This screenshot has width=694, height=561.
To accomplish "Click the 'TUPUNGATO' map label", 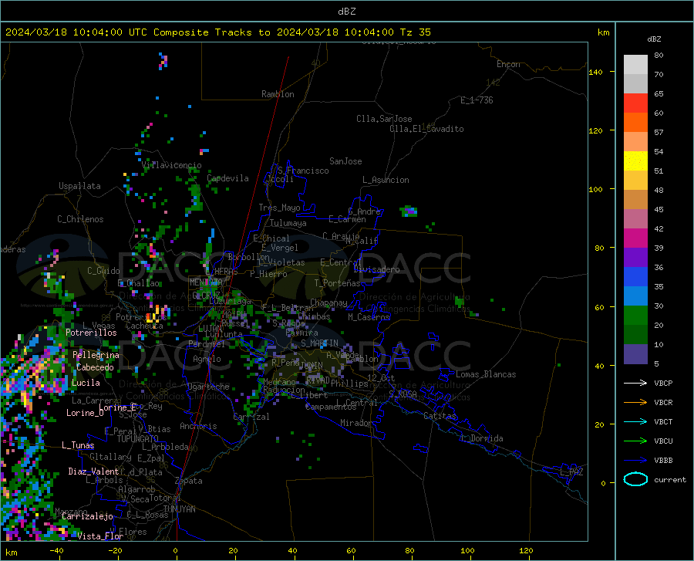I will [138, 439].
